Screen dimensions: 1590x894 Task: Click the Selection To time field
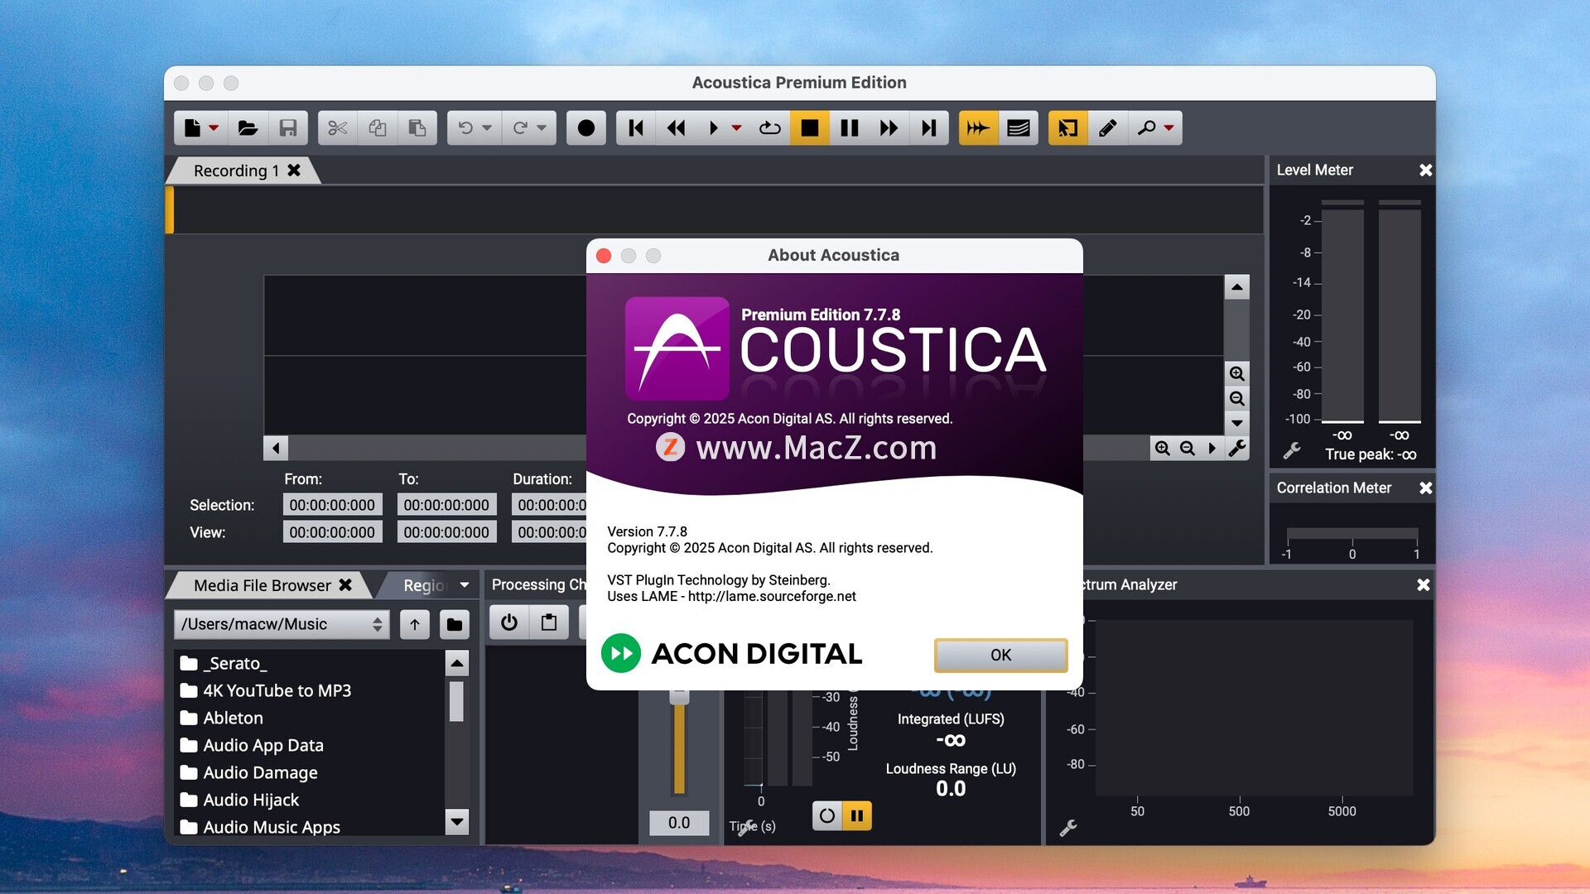(446, 505)
